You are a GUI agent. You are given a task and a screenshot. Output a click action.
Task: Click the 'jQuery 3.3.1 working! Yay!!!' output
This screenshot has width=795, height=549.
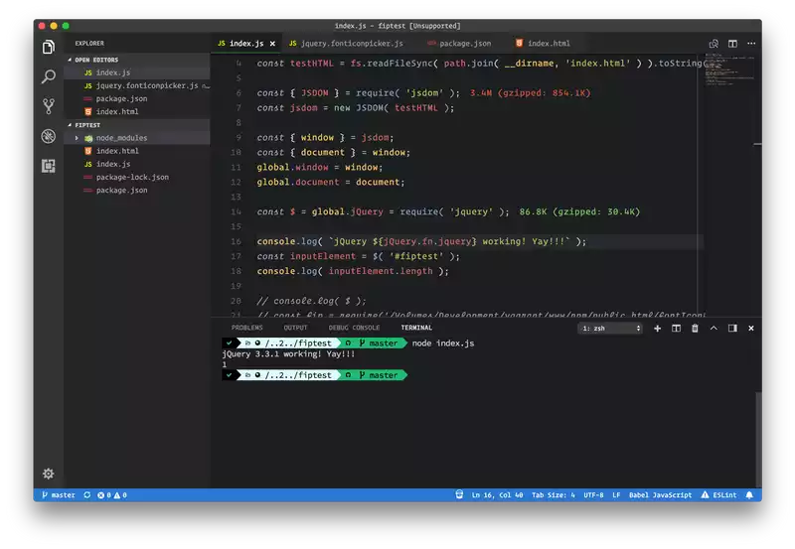pos(288,354)
